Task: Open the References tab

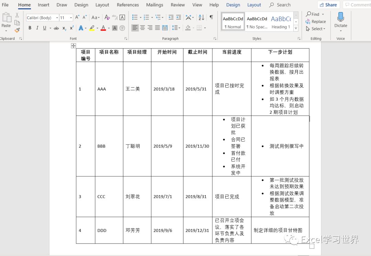Action: (x=128, y=5)
